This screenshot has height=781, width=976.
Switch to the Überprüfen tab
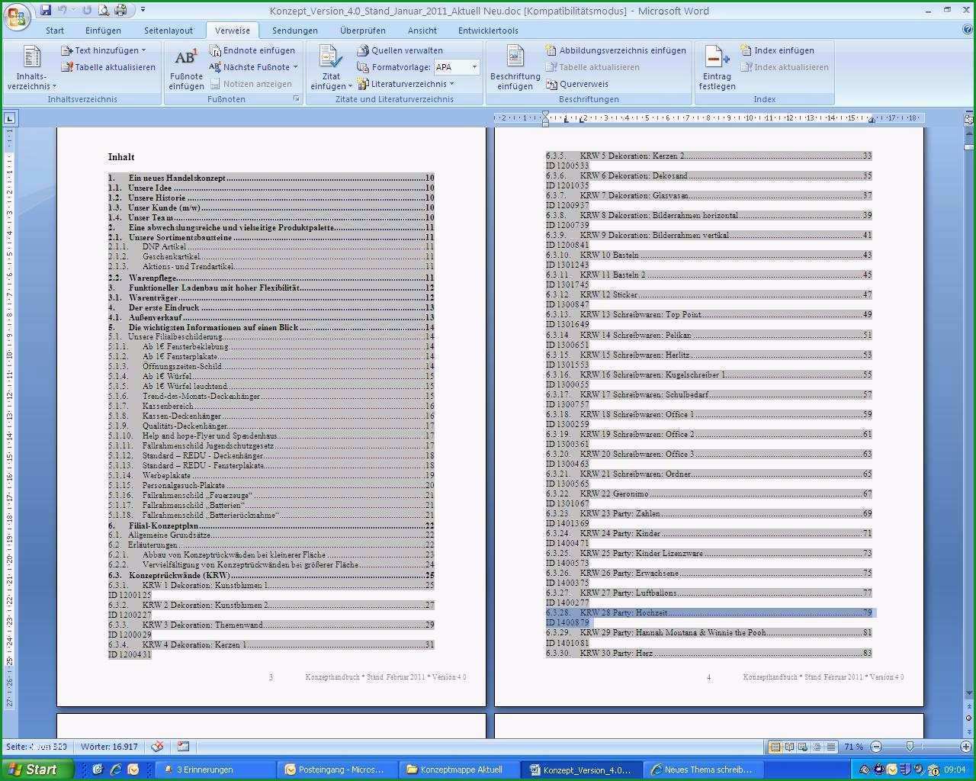pos(363,31)
